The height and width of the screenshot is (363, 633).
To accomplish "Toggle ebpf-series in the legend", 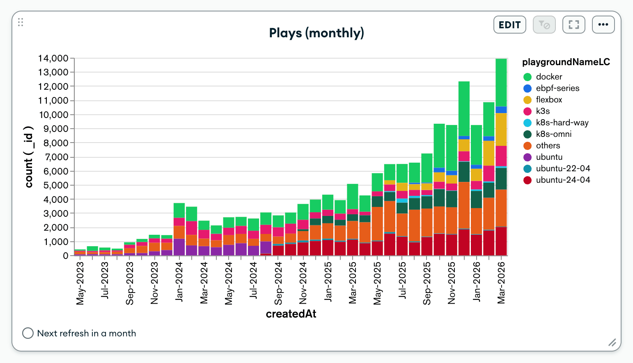I will [x=557, y=88].
